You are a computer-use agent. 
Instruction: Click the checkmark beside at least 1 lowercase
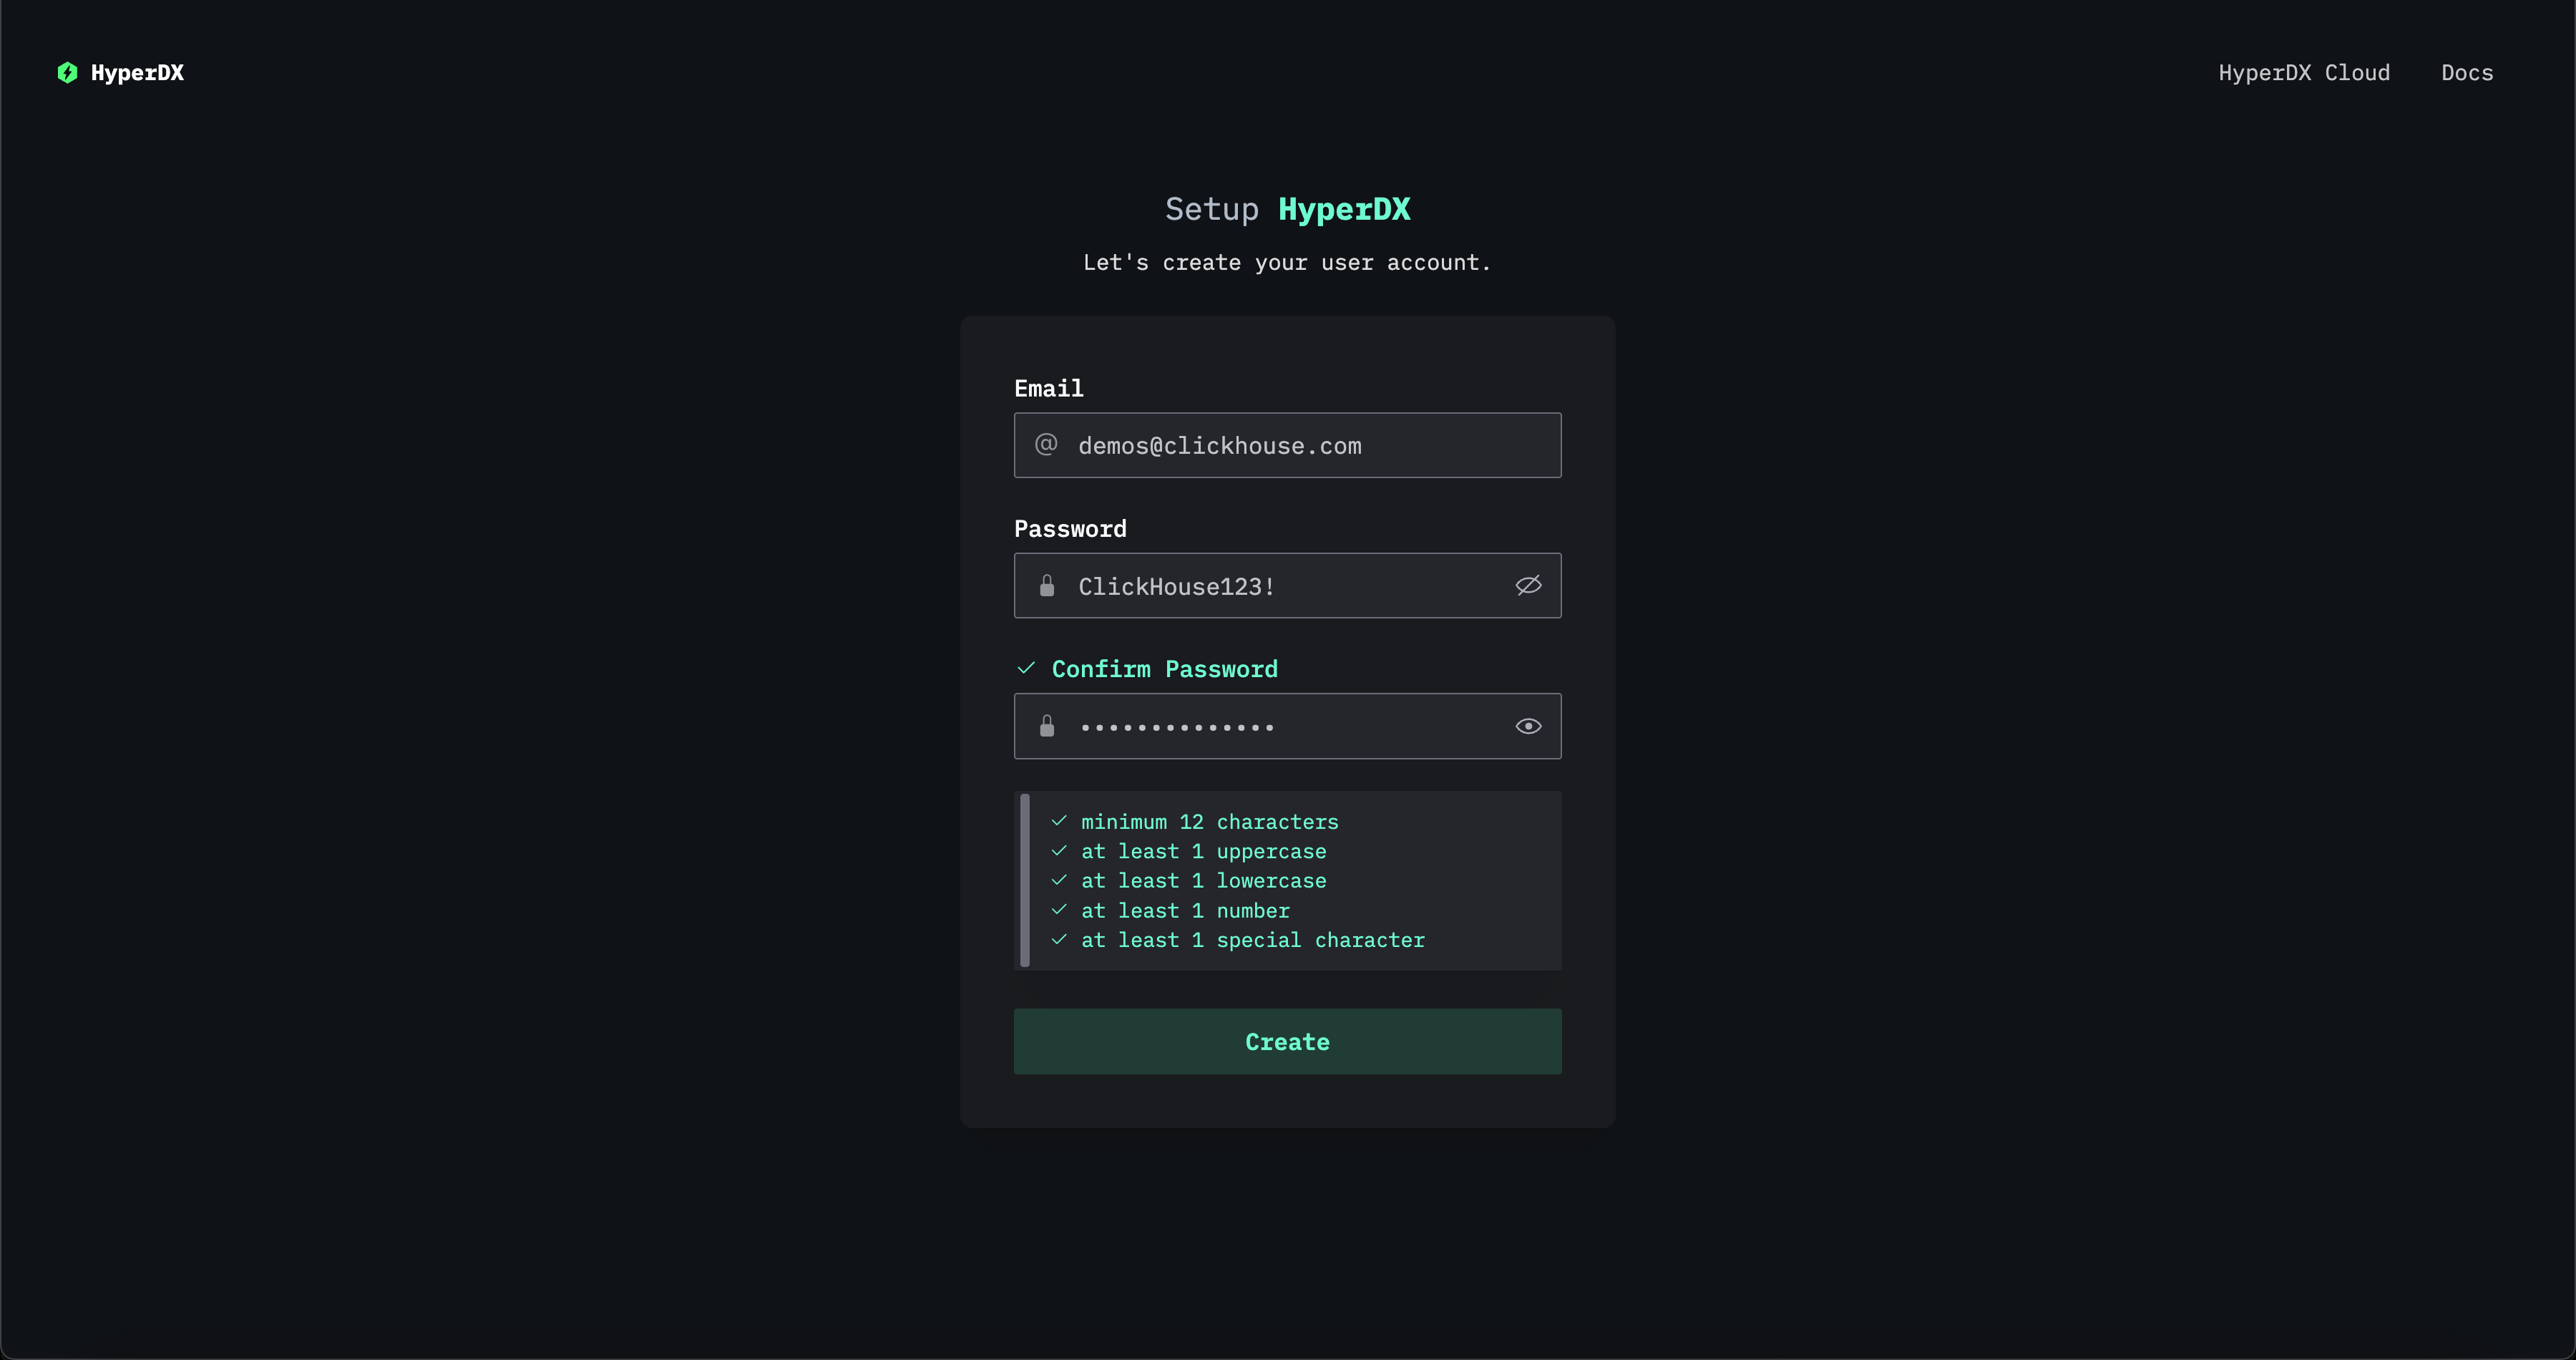coord(1060,880)
